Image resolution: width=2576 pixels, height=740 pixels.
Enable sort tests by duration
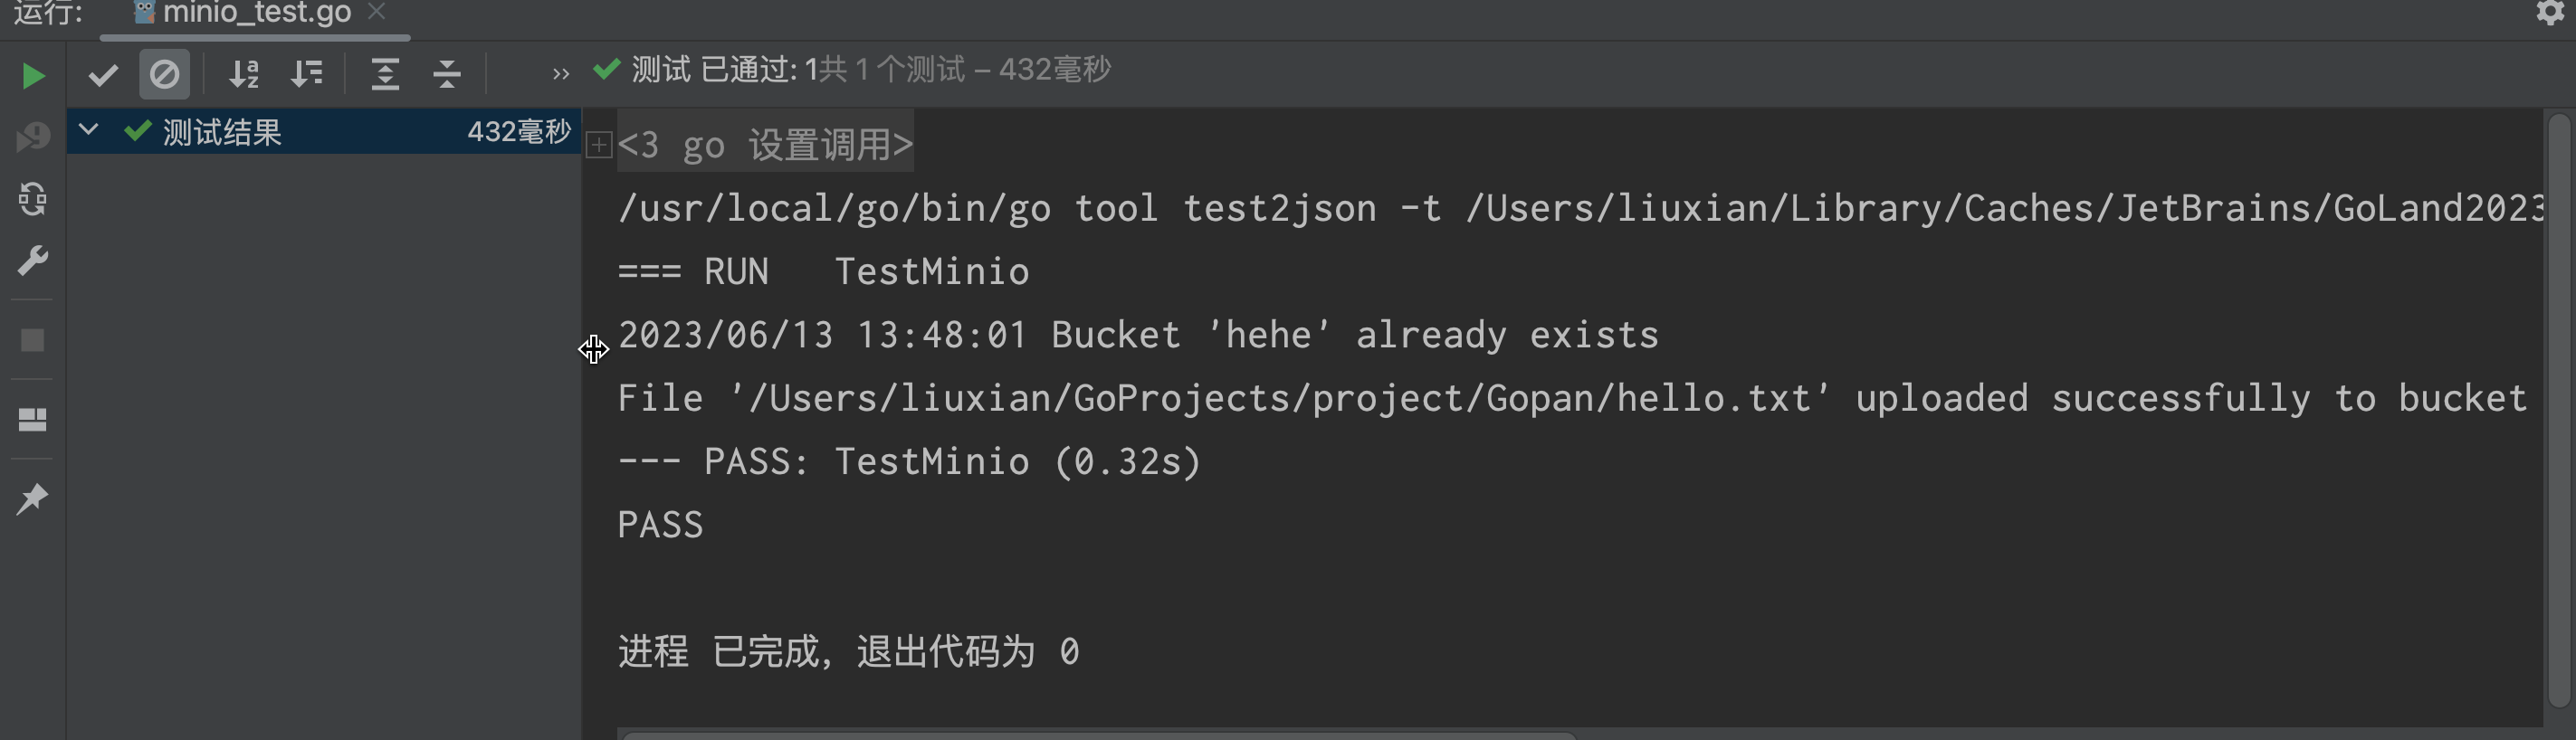point(307,73)
